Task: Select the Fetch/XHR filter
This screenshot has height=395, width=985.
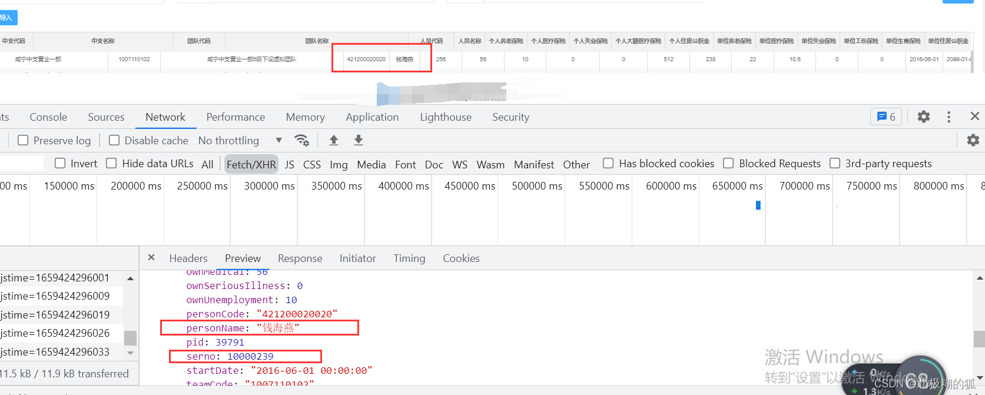Action: [251, 164]
